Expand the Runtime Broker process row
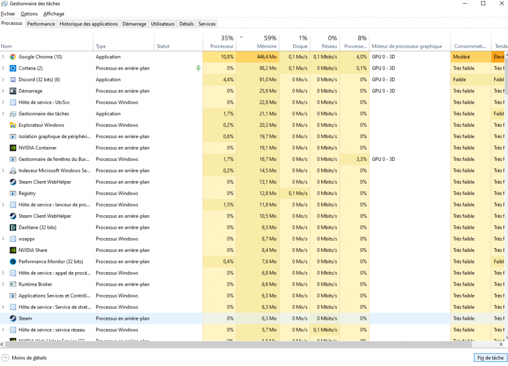508x366 pixels. tap(3, 284)
